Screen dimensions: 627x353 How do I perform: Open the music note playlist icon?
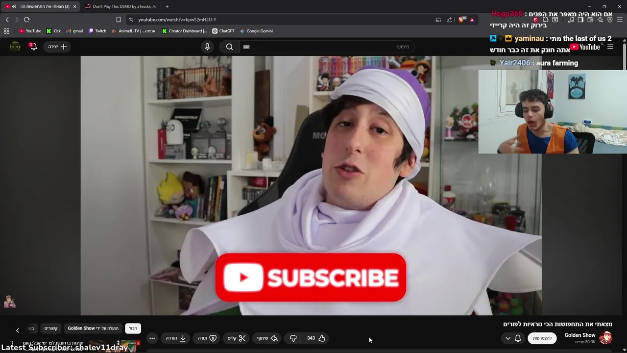571,20
